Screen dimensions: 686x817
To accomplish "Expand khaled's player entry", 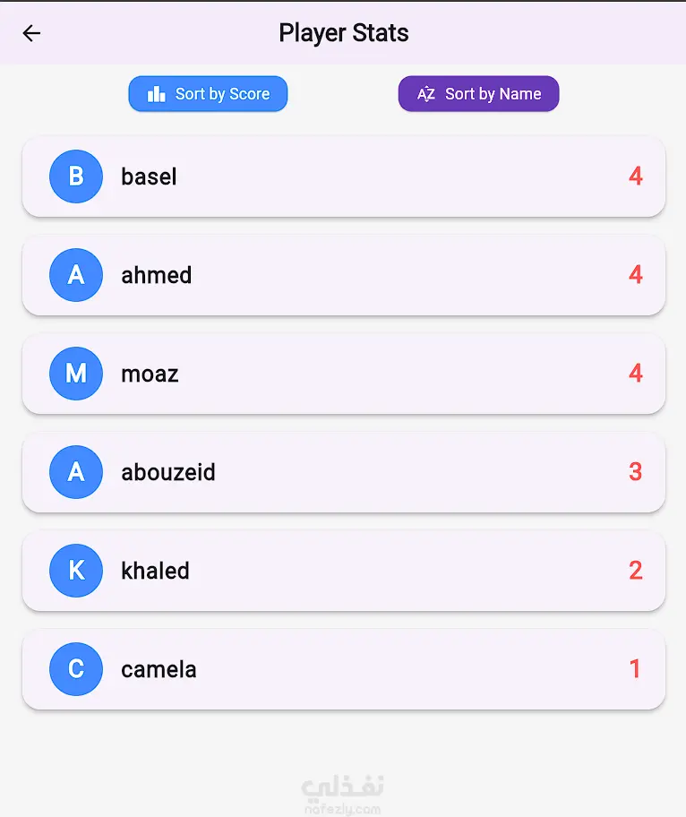I will pyautogui.click(x=343, y=571).
